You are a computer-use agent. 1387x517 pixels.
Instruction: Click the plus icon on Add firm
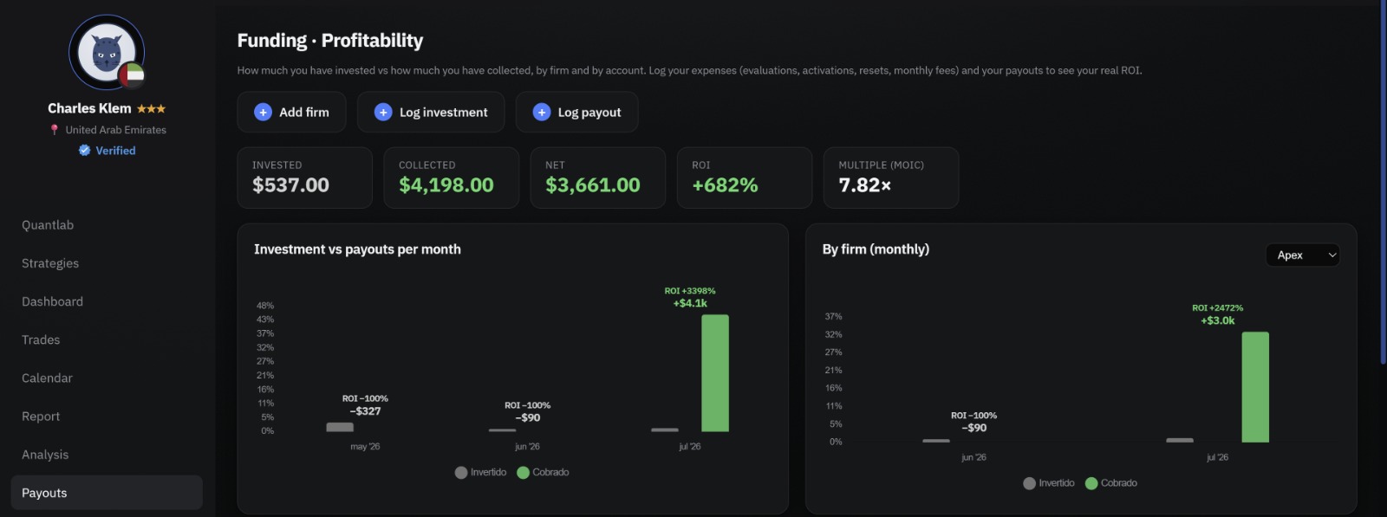pos(263,113)
